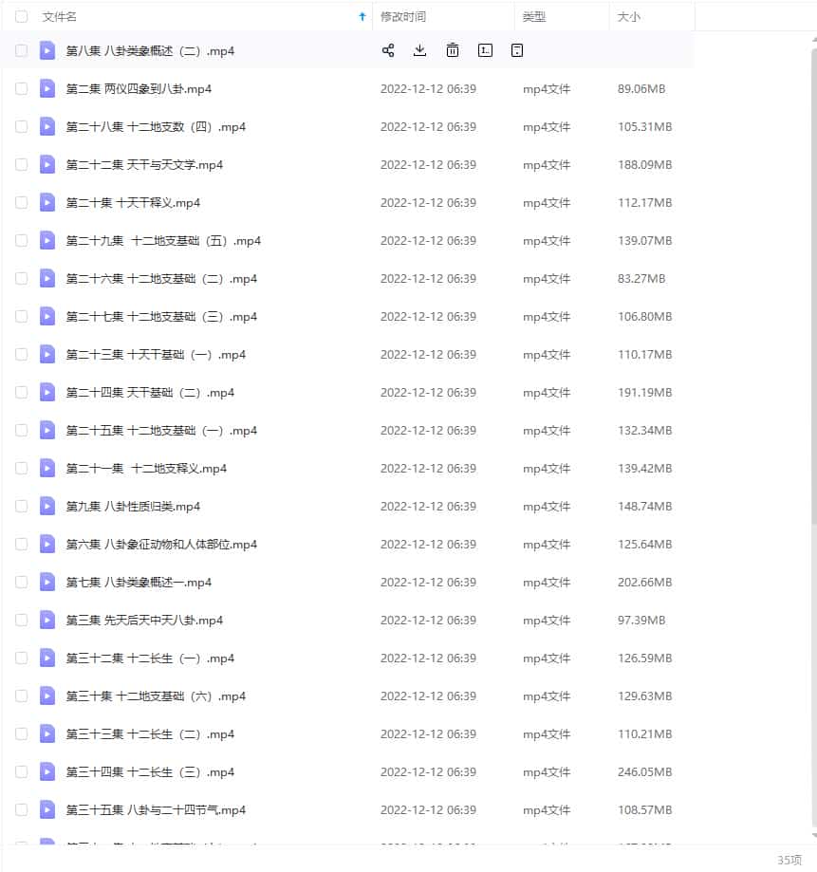Click the ascending sort arrow beside 文件名
This screenshot has width=817, height=872.
362,16
